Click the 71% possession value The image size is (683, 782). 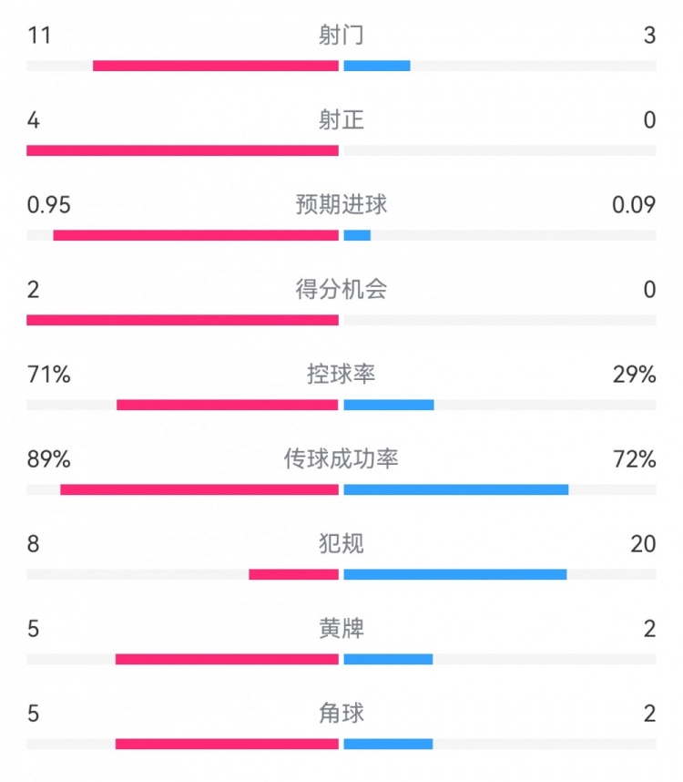[49, 375]
